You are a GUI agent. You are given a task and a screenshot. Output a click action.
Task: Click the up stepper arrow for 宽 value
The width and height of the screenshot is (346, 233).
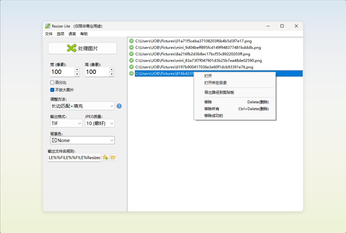click(x=77, y=70)
